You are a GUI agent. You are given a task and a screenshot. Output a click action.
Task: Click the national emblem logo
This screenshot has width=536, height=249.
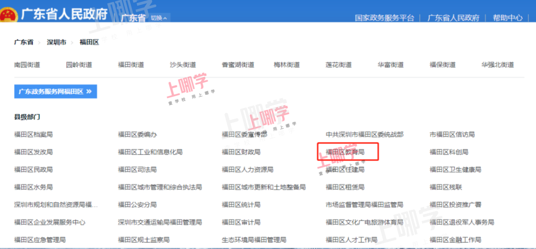point(8,15)
